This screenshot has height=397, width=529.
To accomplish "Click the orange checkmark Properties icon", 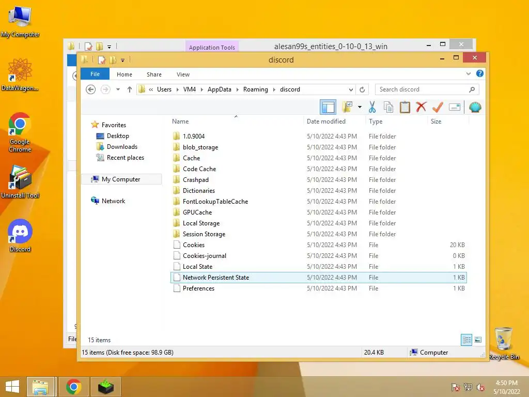I will pos(438,108).
